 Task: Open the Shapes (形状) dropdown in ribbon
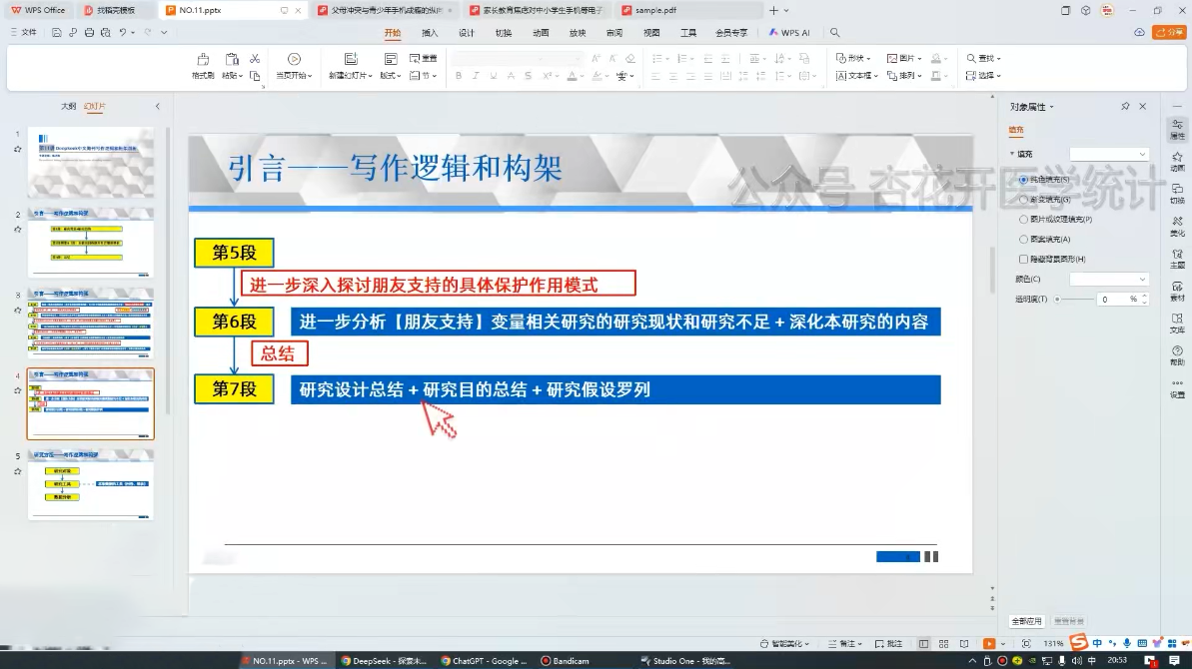point(853,59)
